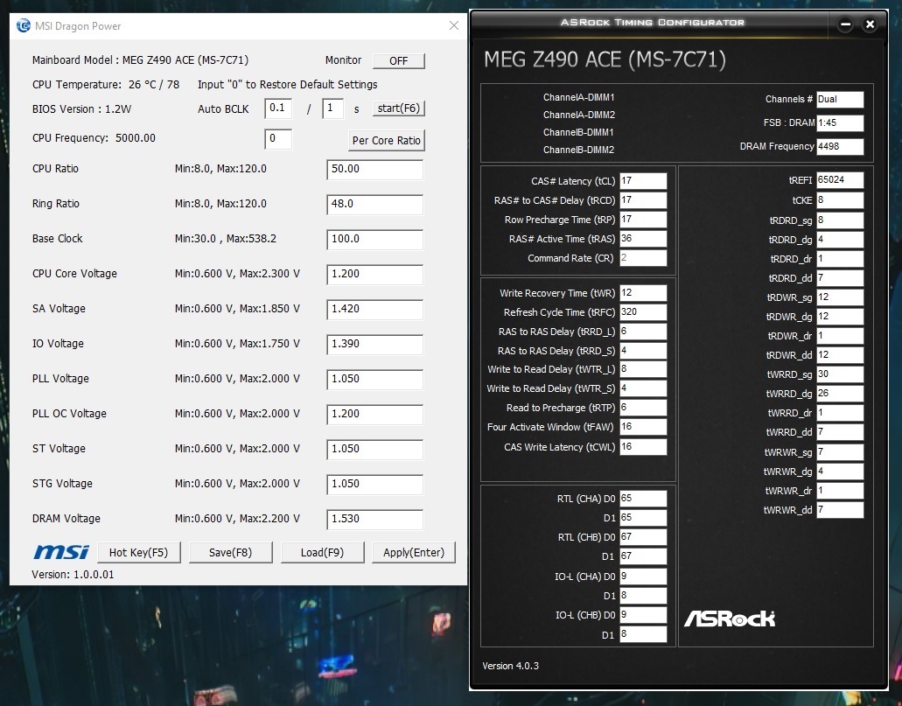902x706 pixels.
Task: Edit the SA Voltage field 1.420
Action: pos(375,310)
